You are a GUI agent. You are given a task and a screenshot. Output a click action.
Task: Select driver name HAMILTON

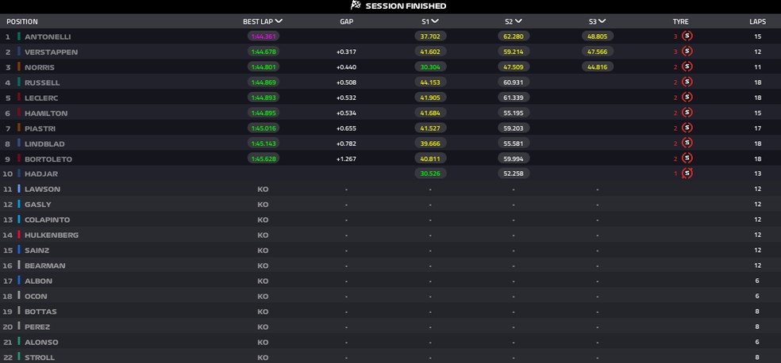(x=46, y=113)
